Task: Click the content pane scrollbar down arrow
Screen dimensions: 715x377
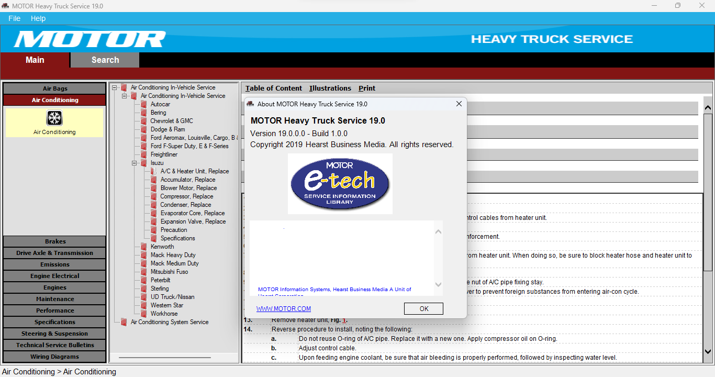Action: (708, 352)
